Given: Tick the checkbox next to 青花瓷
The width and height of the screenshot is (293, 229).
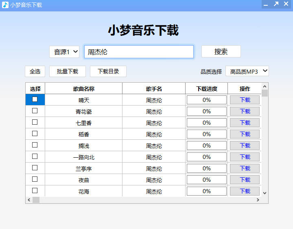Looking at the screenshot, I should click(35, 110).
